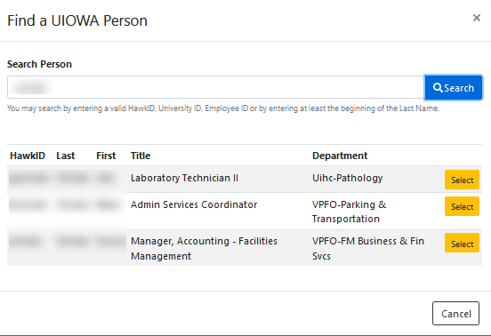The image size is (491, 336).
Task: Click VPFO-Parking & Transportation department cell
Action: [350, 212]
